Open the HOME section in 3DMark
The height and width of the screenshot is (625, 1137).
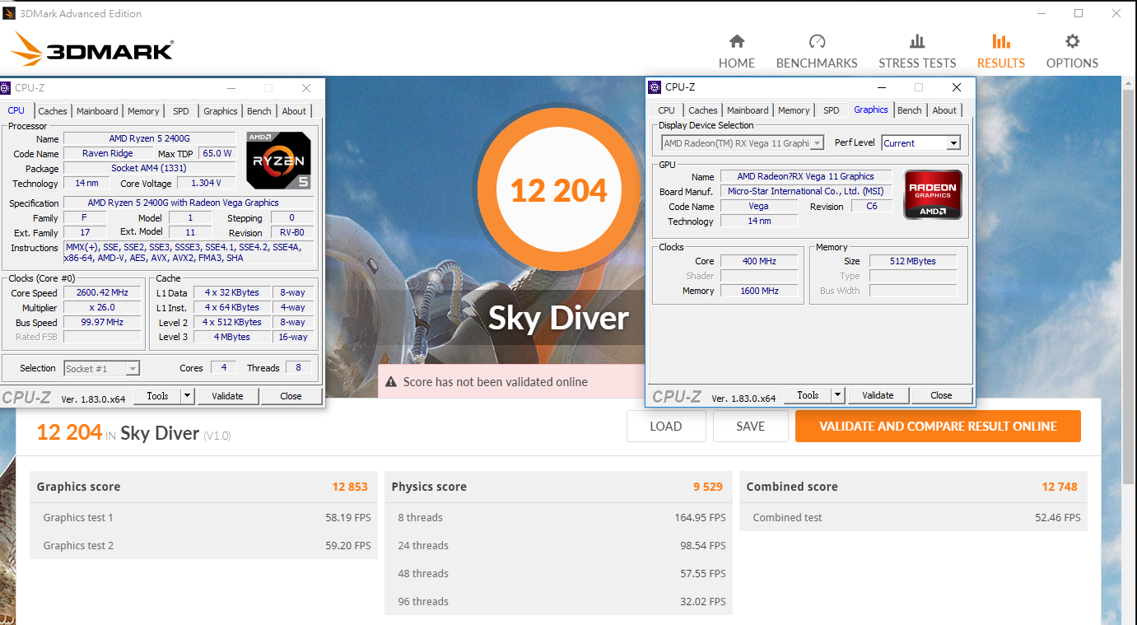pyautogui.click(x=737, y=51)
